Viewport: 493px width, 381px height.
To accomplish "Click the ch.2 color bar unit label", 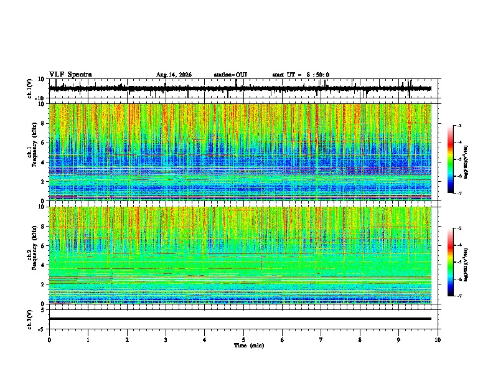I will click(466, 265).
